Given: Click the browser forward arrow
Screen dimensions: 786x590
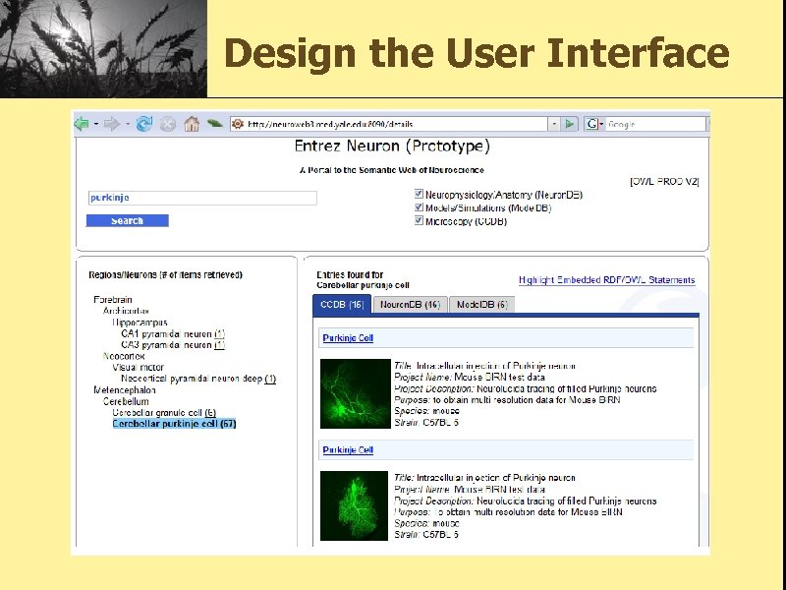Looking at the screenshot, I should (111, 124).
